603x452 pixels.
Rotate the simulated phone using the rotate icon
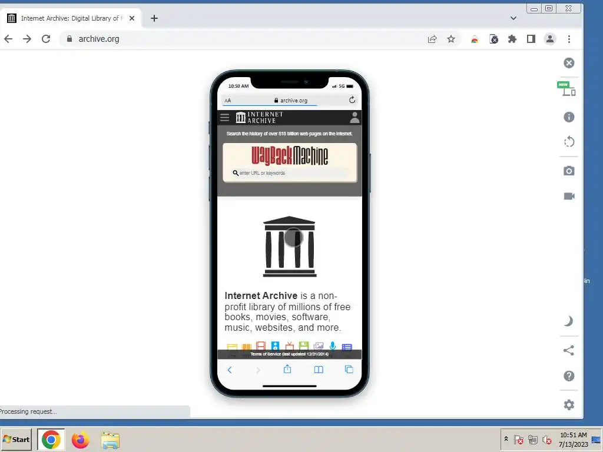coord(569,141)
